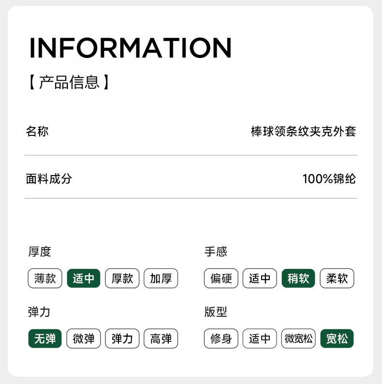
Task: Choose 高弹 elasticity tag
Action: coord(161,339)
